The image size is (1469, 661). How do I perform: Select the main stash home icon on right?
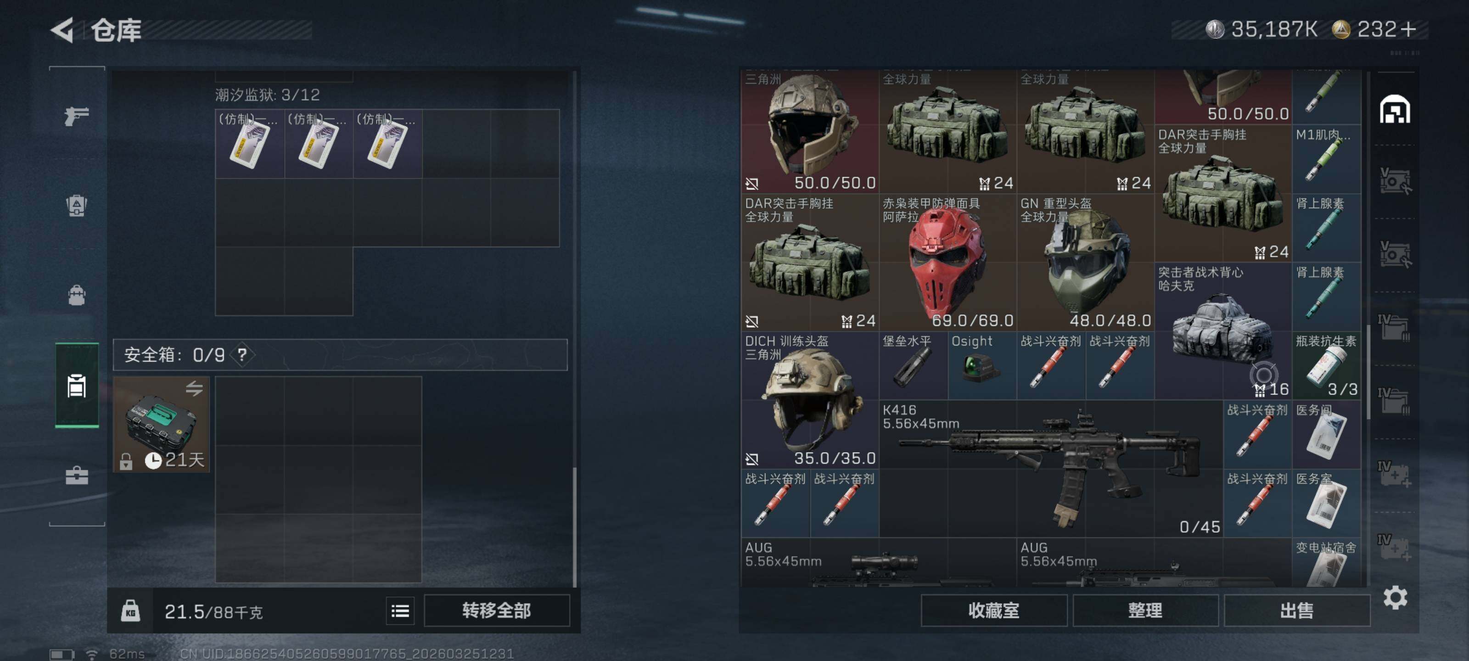1395,110
